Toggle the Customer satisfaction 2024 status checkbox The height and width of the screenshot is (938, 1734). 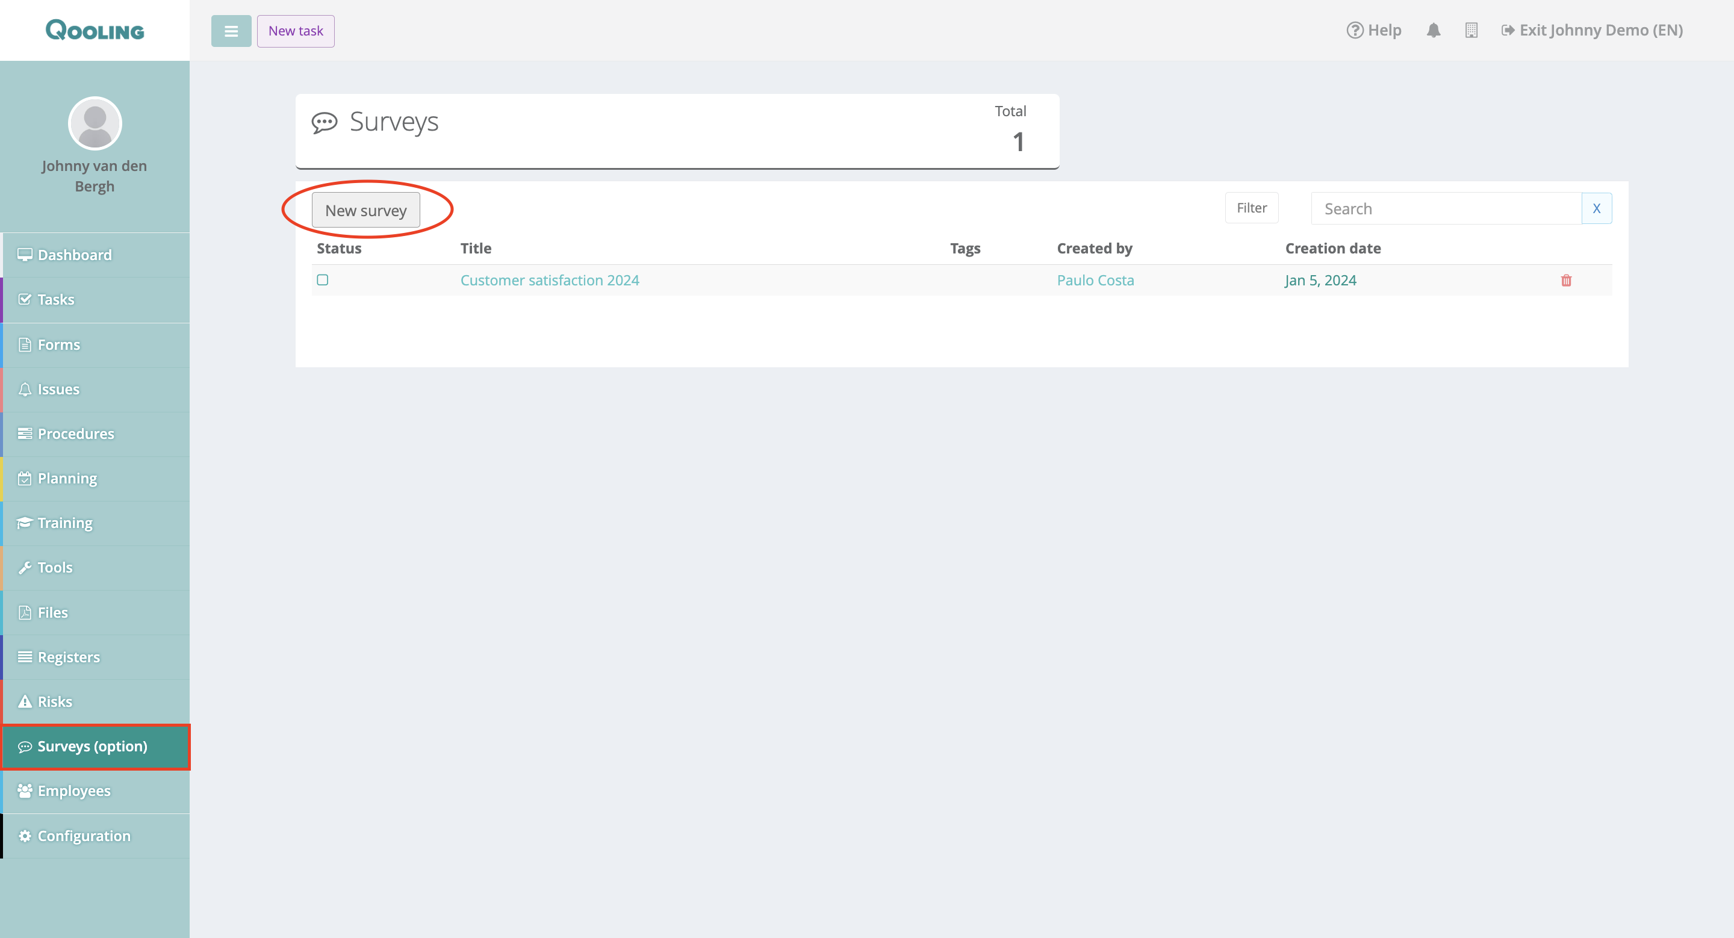[323, 280]
